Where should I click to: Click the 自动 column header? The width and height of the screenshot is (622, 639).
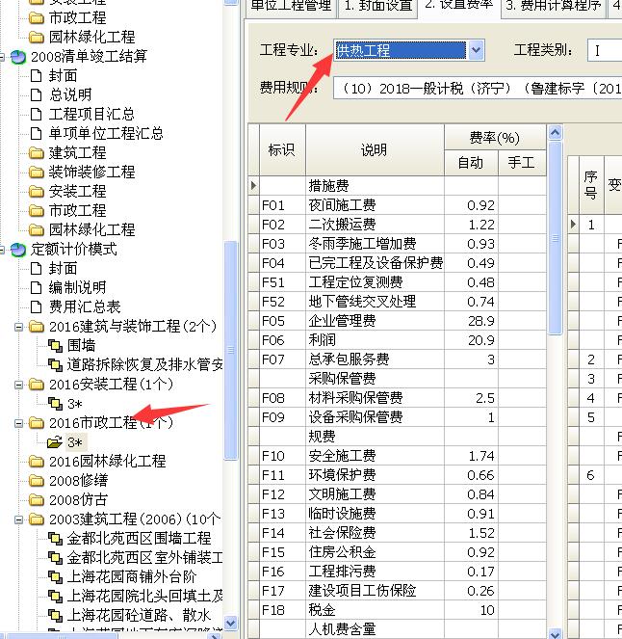(471, 163)
